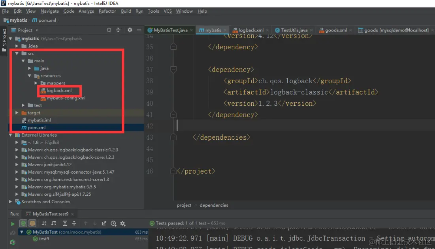
Task: Expand the test folder in project tree
Action: click(x=23, y=105)
